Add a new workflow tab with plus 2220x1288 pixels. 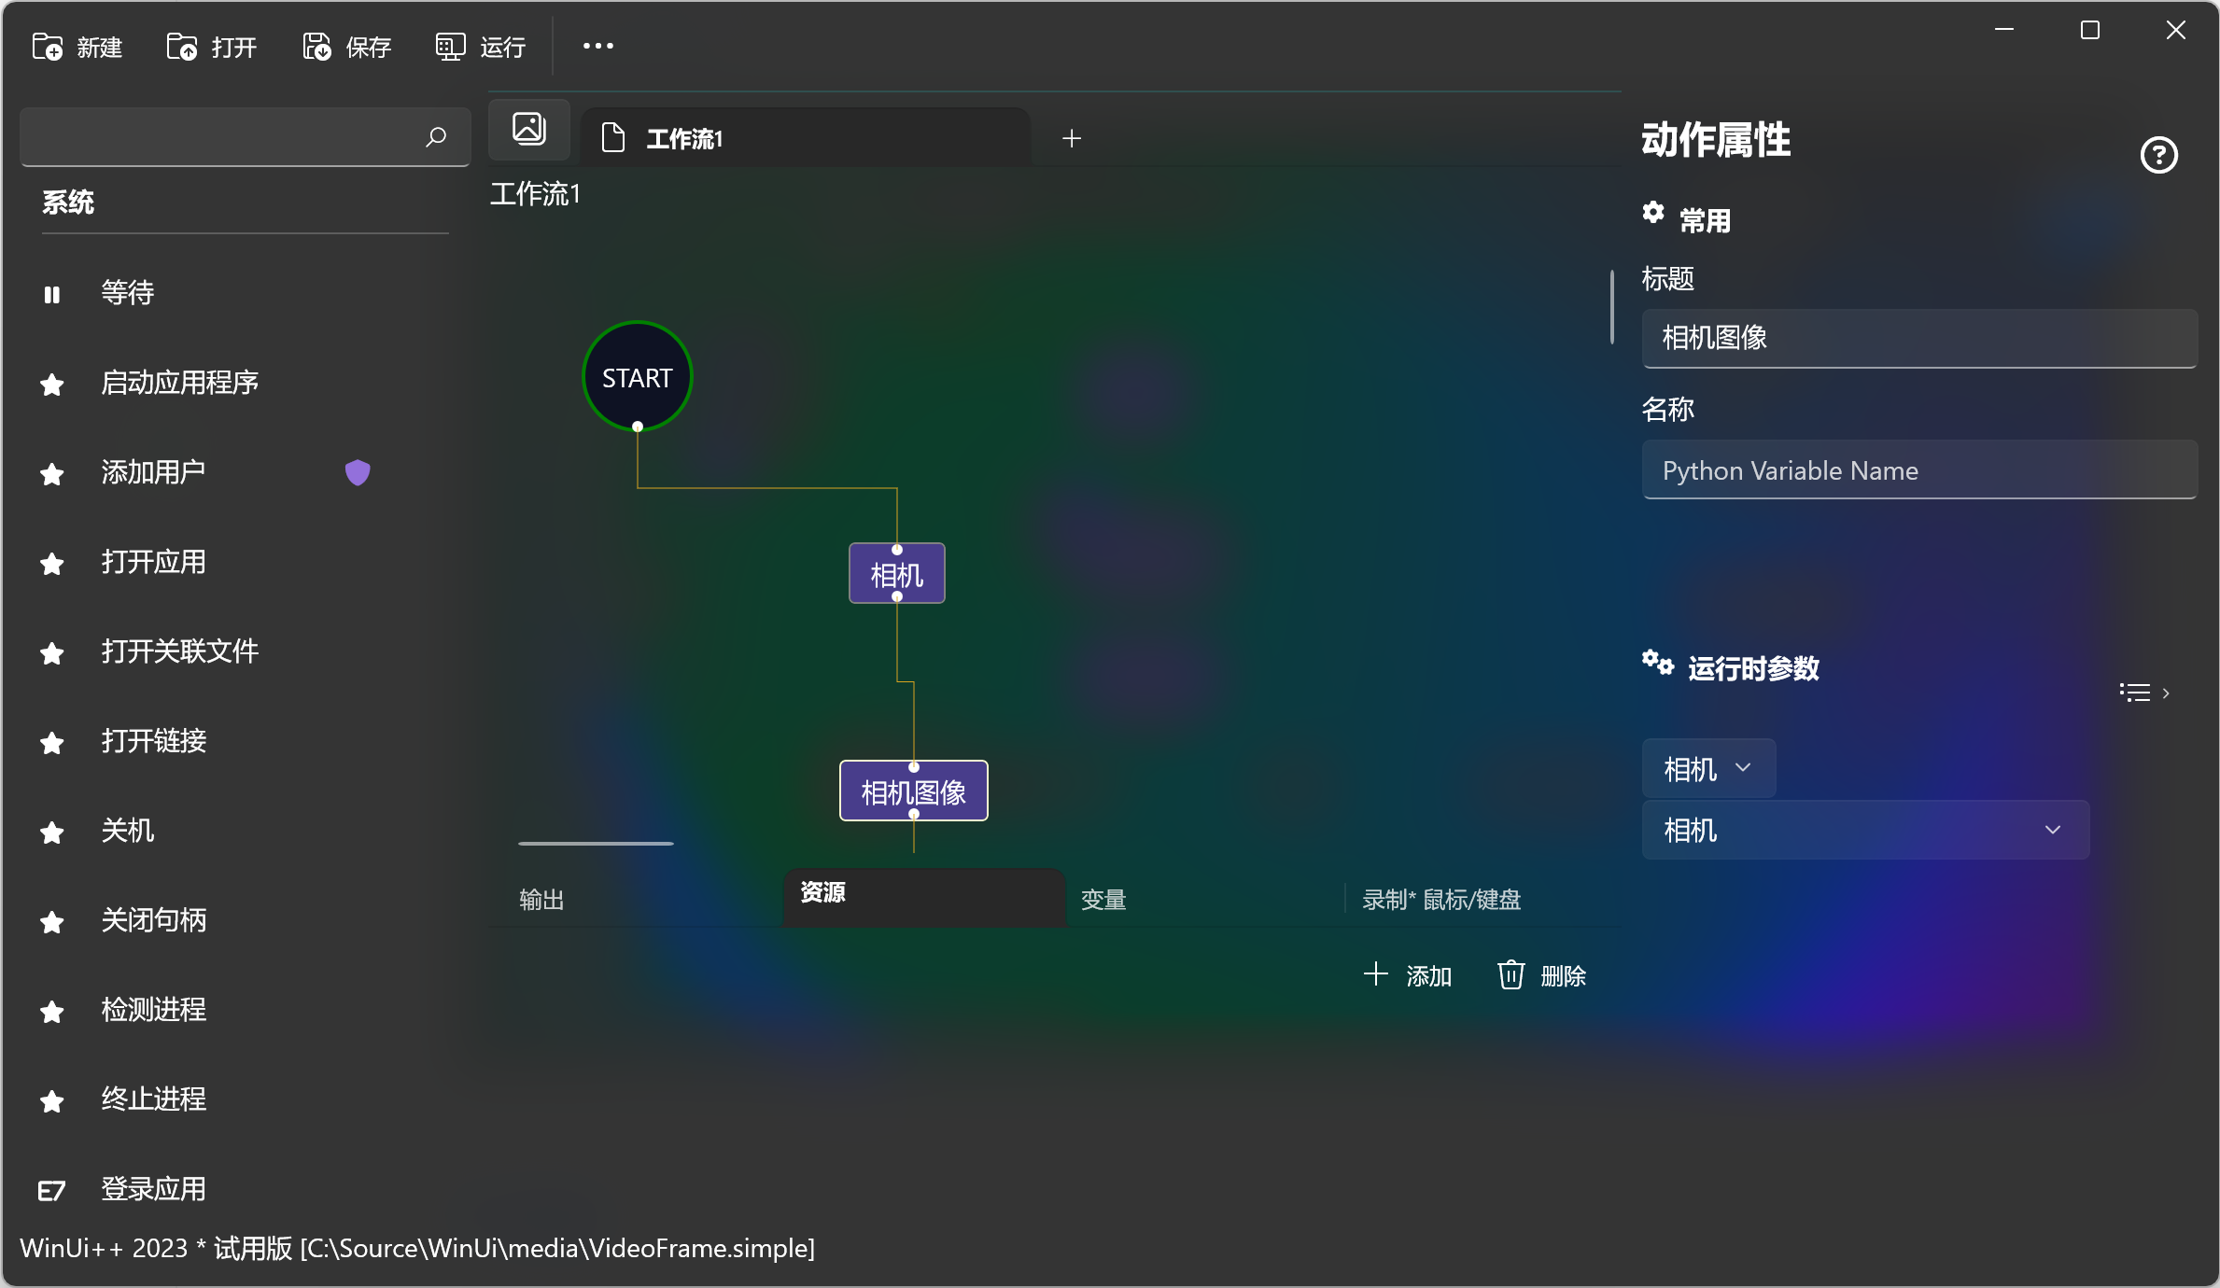[1072, 138]
